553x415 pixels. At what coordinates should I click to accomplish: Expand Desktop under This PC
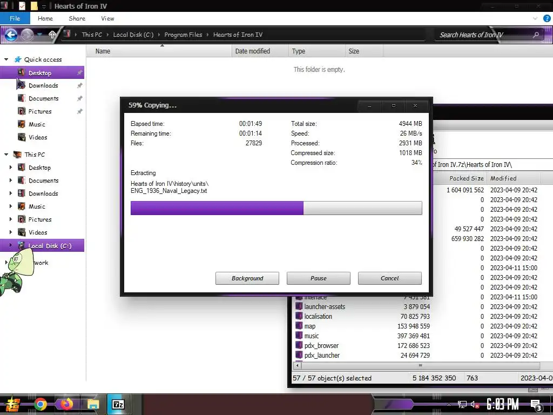[11, 168]
